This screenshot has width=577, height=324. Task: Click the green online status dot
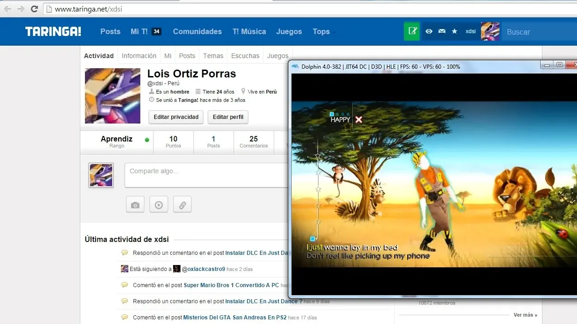(x=147, y=140)
